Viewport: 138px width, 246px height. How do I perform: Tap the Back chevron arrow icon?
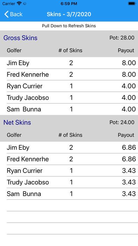click(x=6, y=14)
